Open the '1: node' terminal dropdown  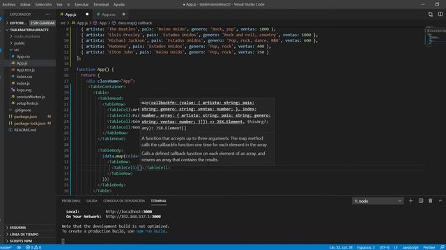(x=378, y=201)
